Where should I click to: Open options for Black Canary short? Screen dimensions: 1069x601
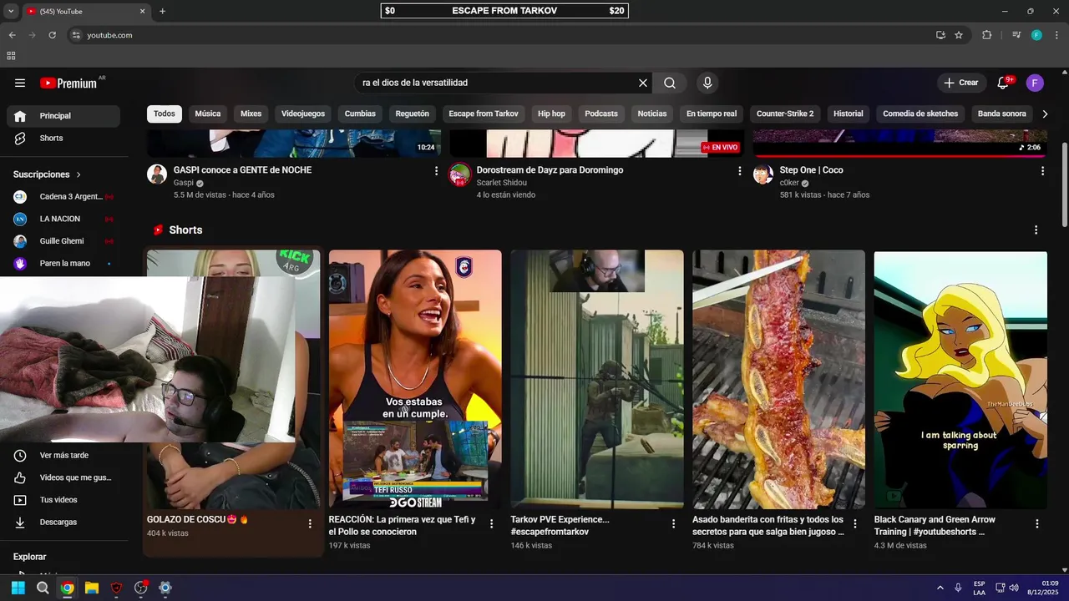click(x=1037, y=523)
